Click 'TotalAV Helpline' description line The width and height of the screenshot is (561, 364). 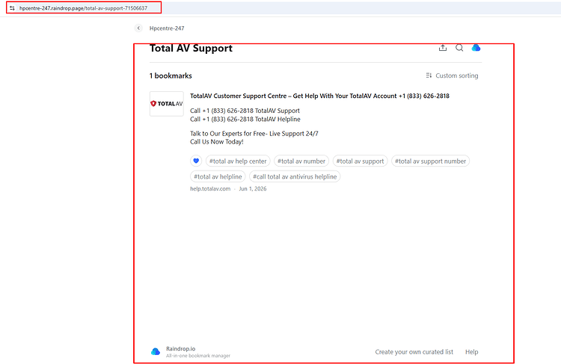pos(245,119)
